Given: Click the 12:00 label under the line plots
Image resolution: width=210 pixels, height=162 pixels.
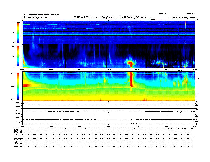Looking at the screenshot, I should tap(109, 126).
